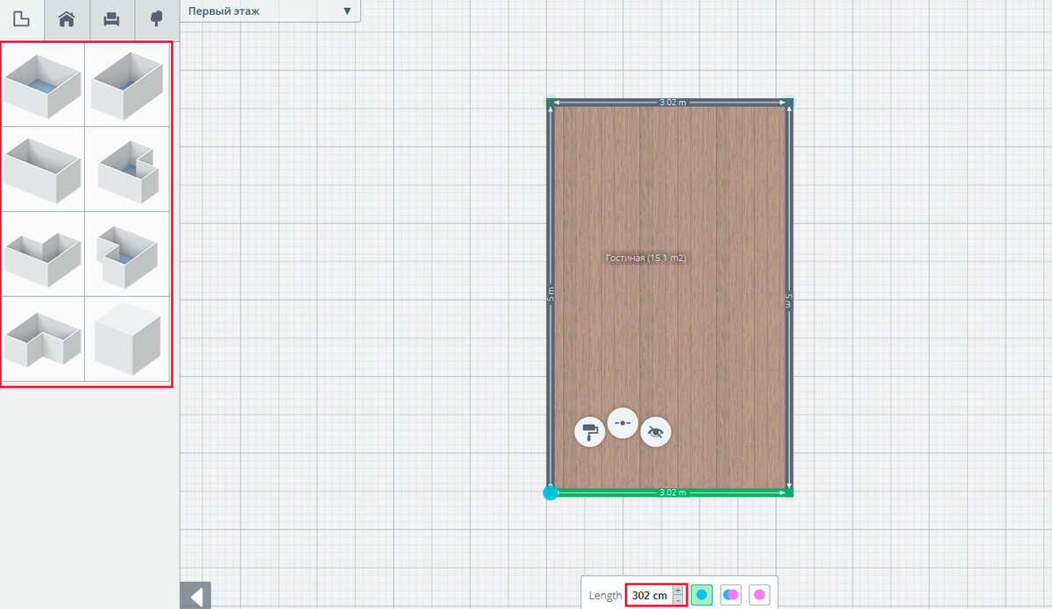The height and width of the screenshot is (609, 1052).
Task: Select the room thumbnail with front-left corner notch
Action: [127, 255]
